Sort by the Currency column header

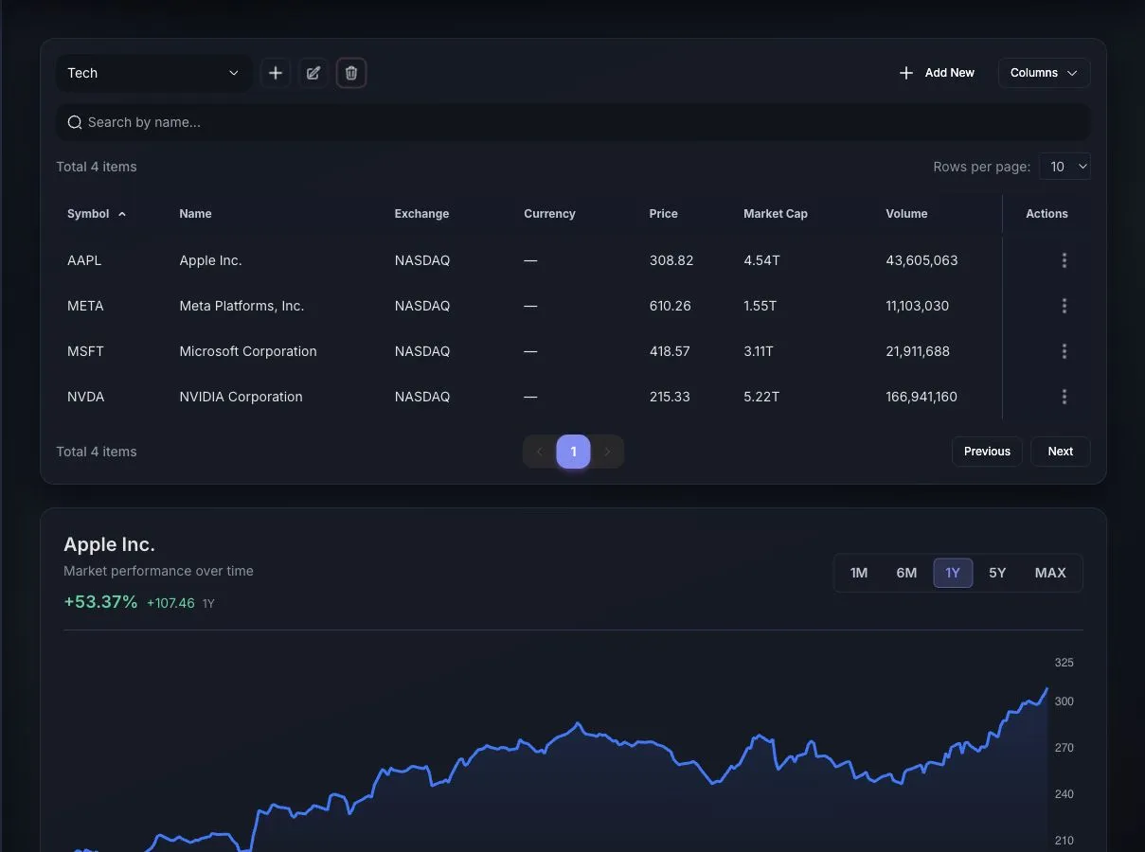point(549,214)
